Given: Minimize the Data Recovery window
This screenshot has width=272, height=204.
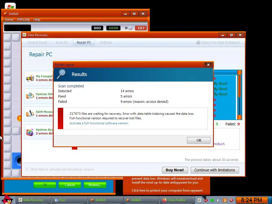Looking at the screenshot, I should 223,35.
